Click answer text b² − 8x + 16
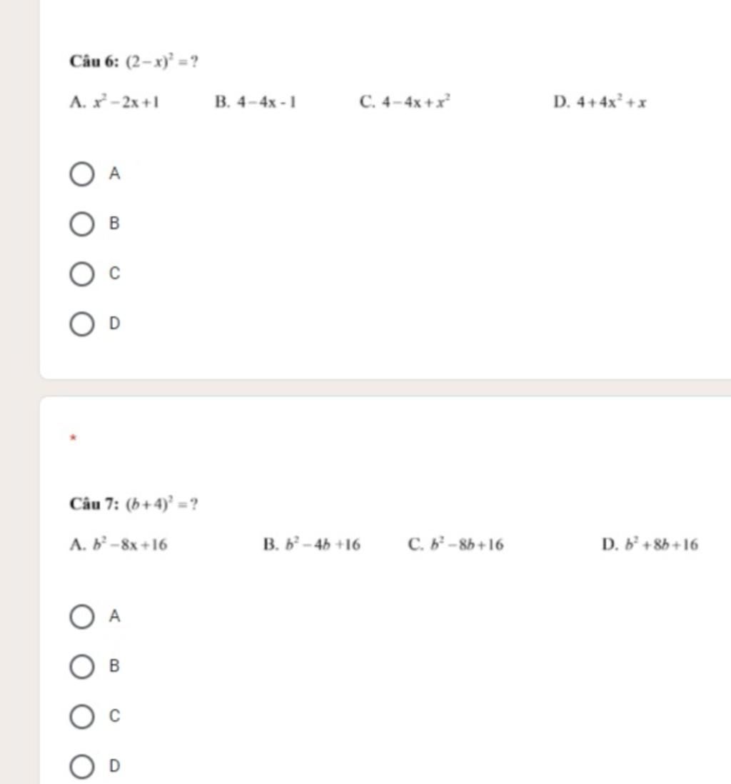 click(130, 544)
